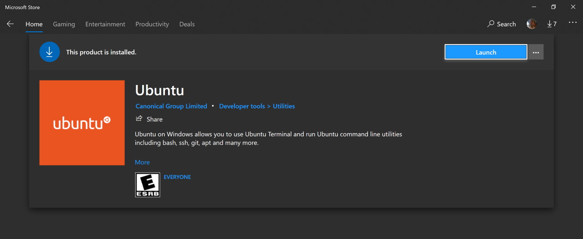The height and width of the screenshot is (239, 583).
Task: Click the Ubuntu app title text
Action: [159, 90]
